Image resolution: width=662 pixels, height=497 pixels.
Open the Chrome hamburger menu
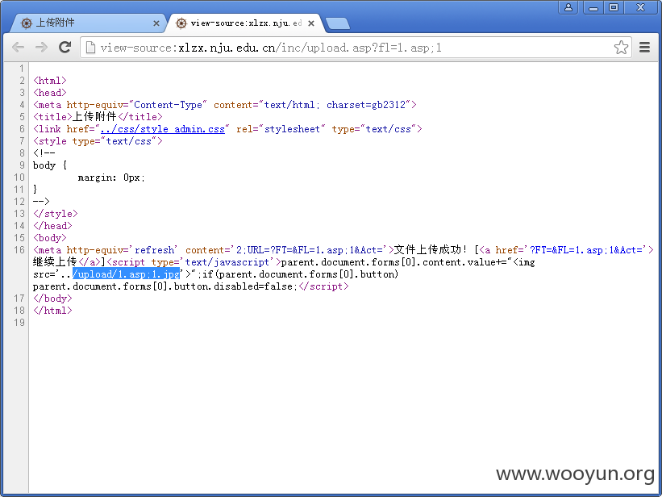pos(644,48)
